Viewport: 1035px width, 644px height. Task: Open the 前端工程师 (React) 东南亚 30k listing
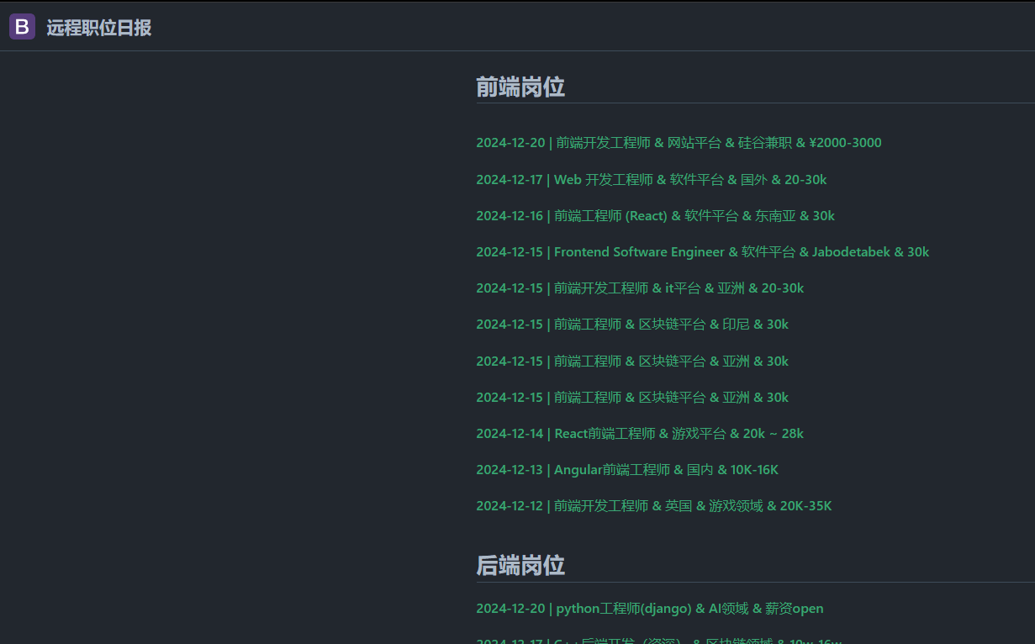[x=655, y=215]
